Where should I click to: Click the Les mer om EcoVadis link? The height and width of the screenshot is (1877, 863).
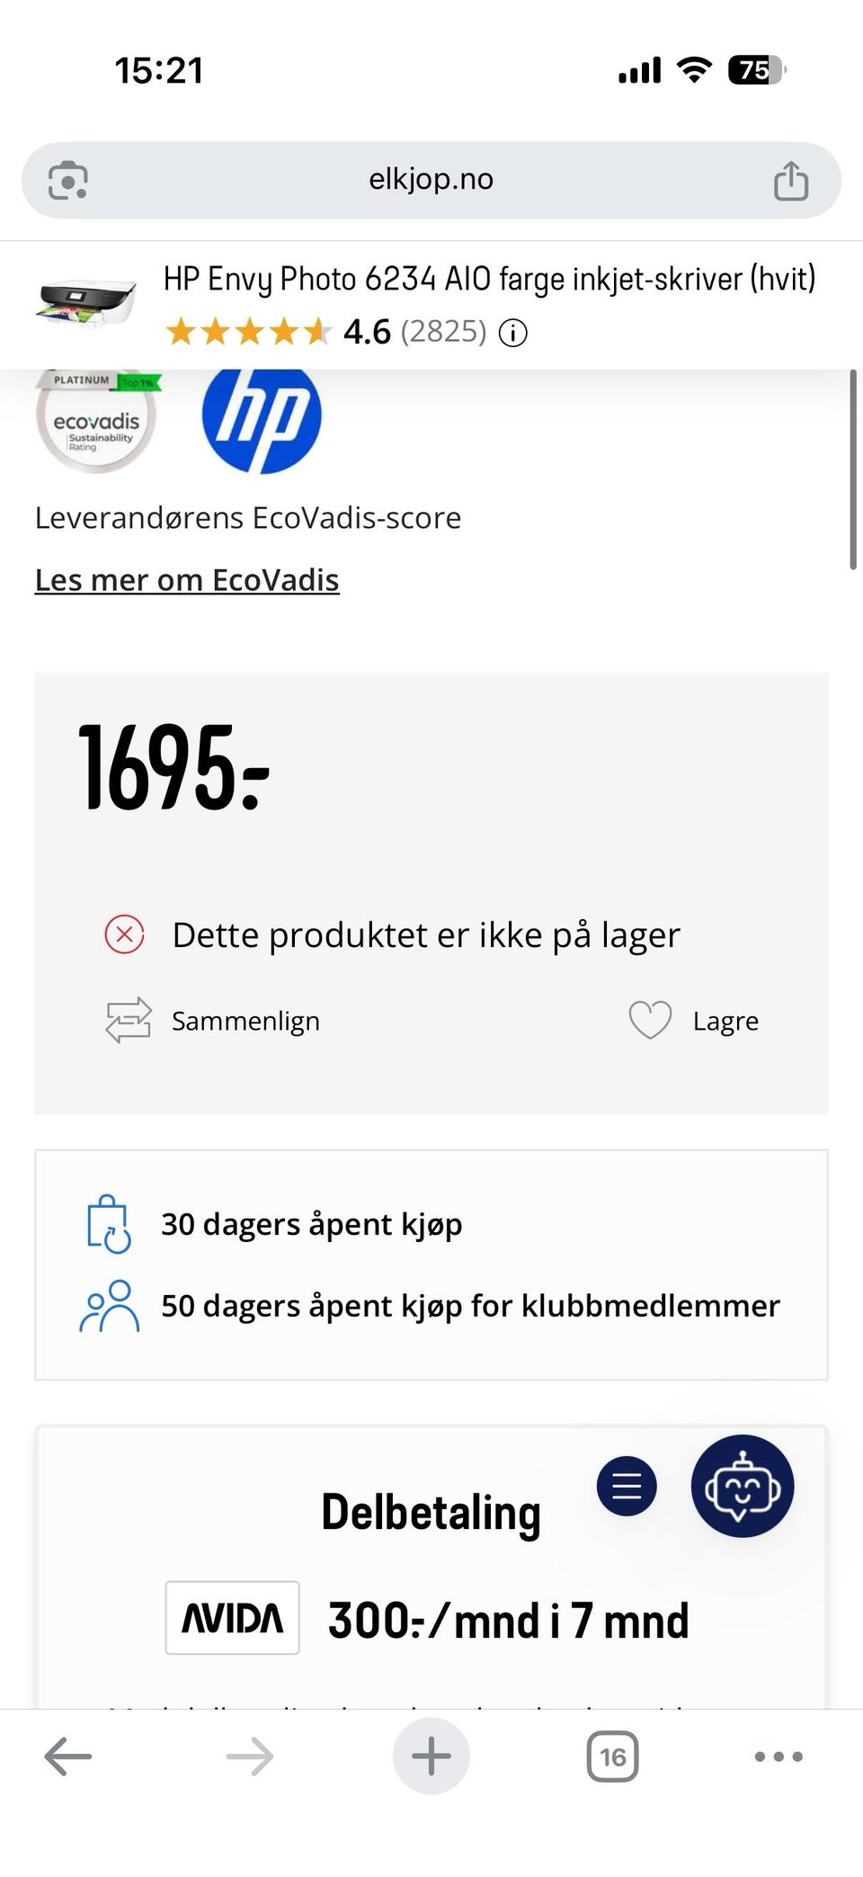pyautogui.click(x=187, y=580)
